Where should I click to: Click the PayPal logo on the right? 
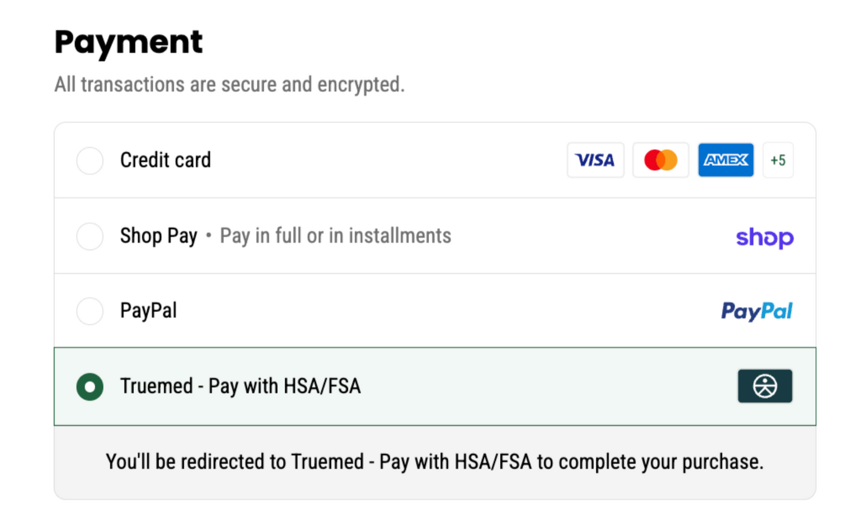(x=757, y=311)
